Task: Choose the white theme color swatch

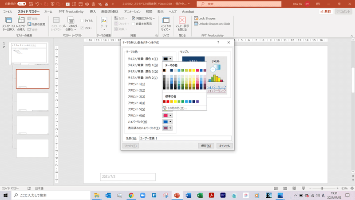Action: 168,70
